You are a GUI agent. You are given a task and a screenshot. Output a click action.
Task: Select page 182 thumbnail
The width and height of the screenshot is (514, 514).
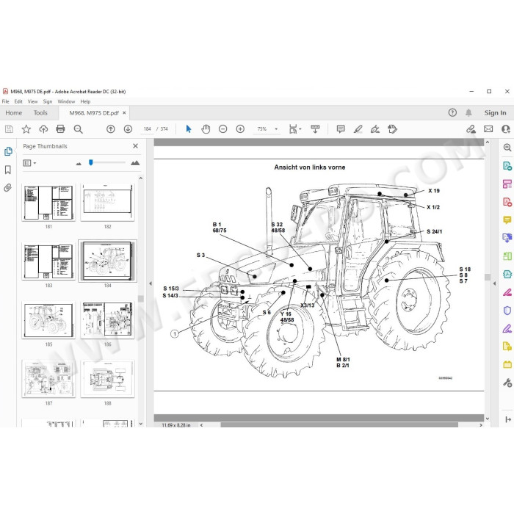pos(107,202)
